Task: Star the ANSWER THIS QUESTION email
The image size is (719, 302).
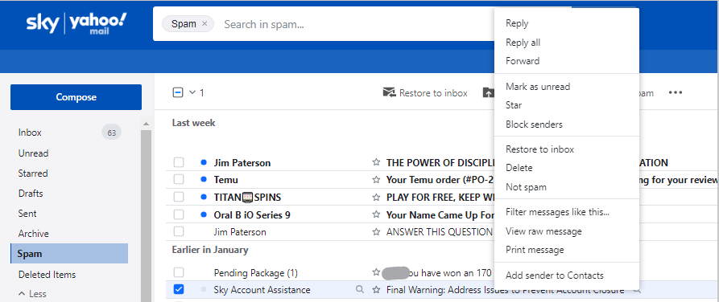Action: (376, 232)
